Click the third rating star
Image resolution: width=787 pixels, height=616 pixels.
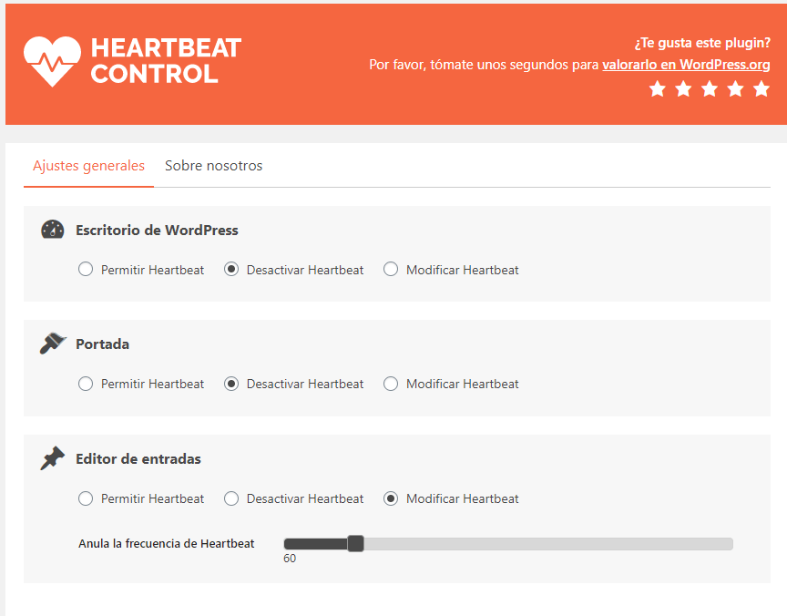point(710,89)
